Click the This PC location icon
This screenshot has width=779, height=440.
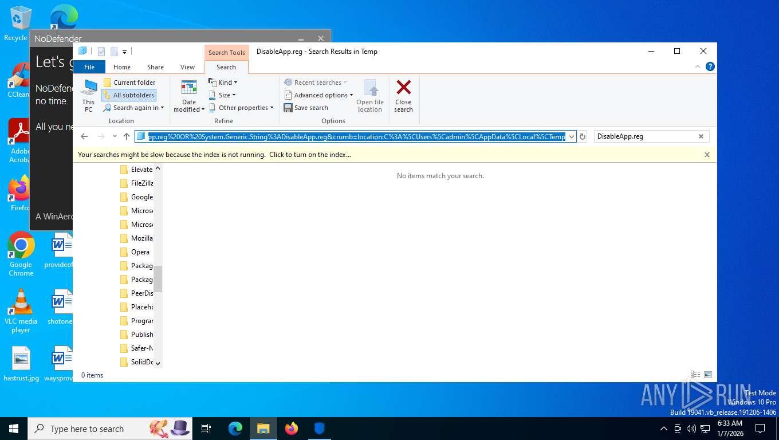click(88, 95)
